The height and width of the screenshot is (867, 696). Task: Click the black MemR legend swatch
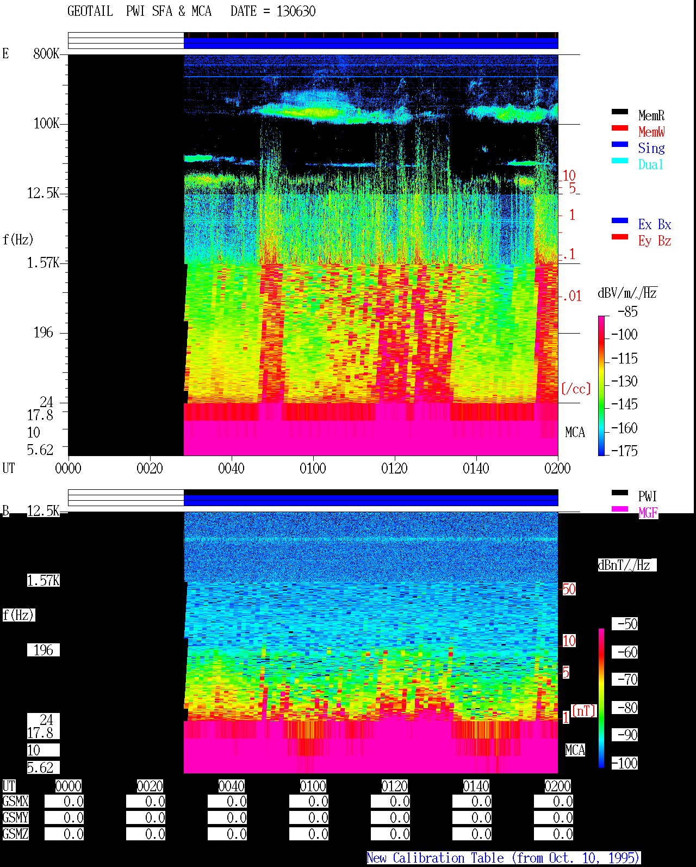point(620,112)
